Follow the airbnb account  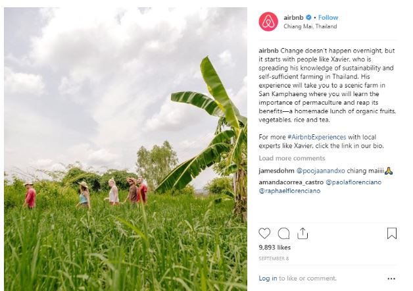click(x=328, y=17)
